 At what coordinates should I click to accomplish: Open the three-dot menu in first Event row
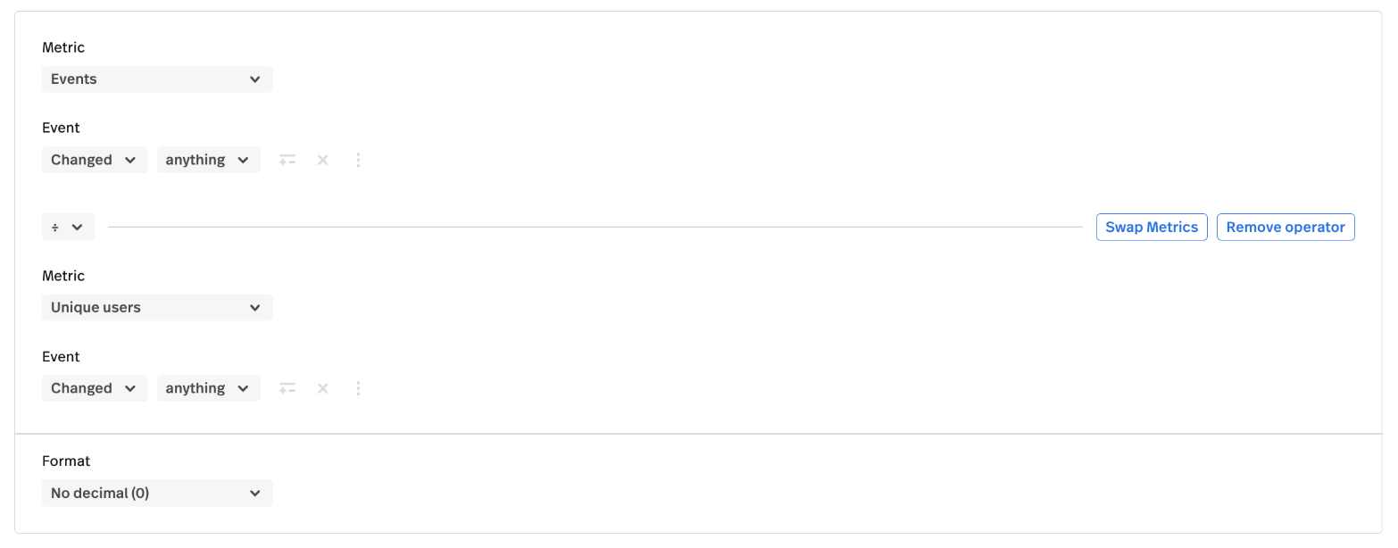pos(358,161)
